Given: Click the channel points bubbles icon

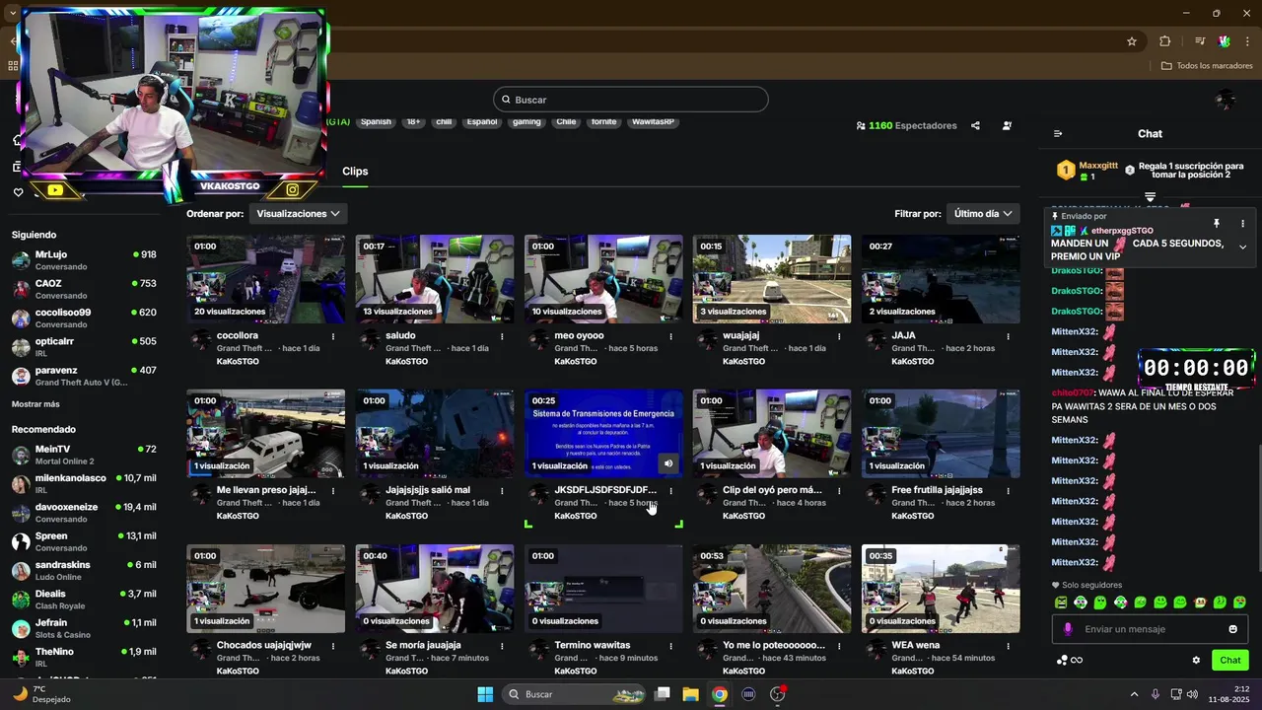Looking at the screenshot, I should (1062, 661).
